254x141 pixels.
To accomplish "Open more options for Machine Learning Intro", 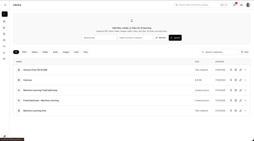I will [245, 111].
